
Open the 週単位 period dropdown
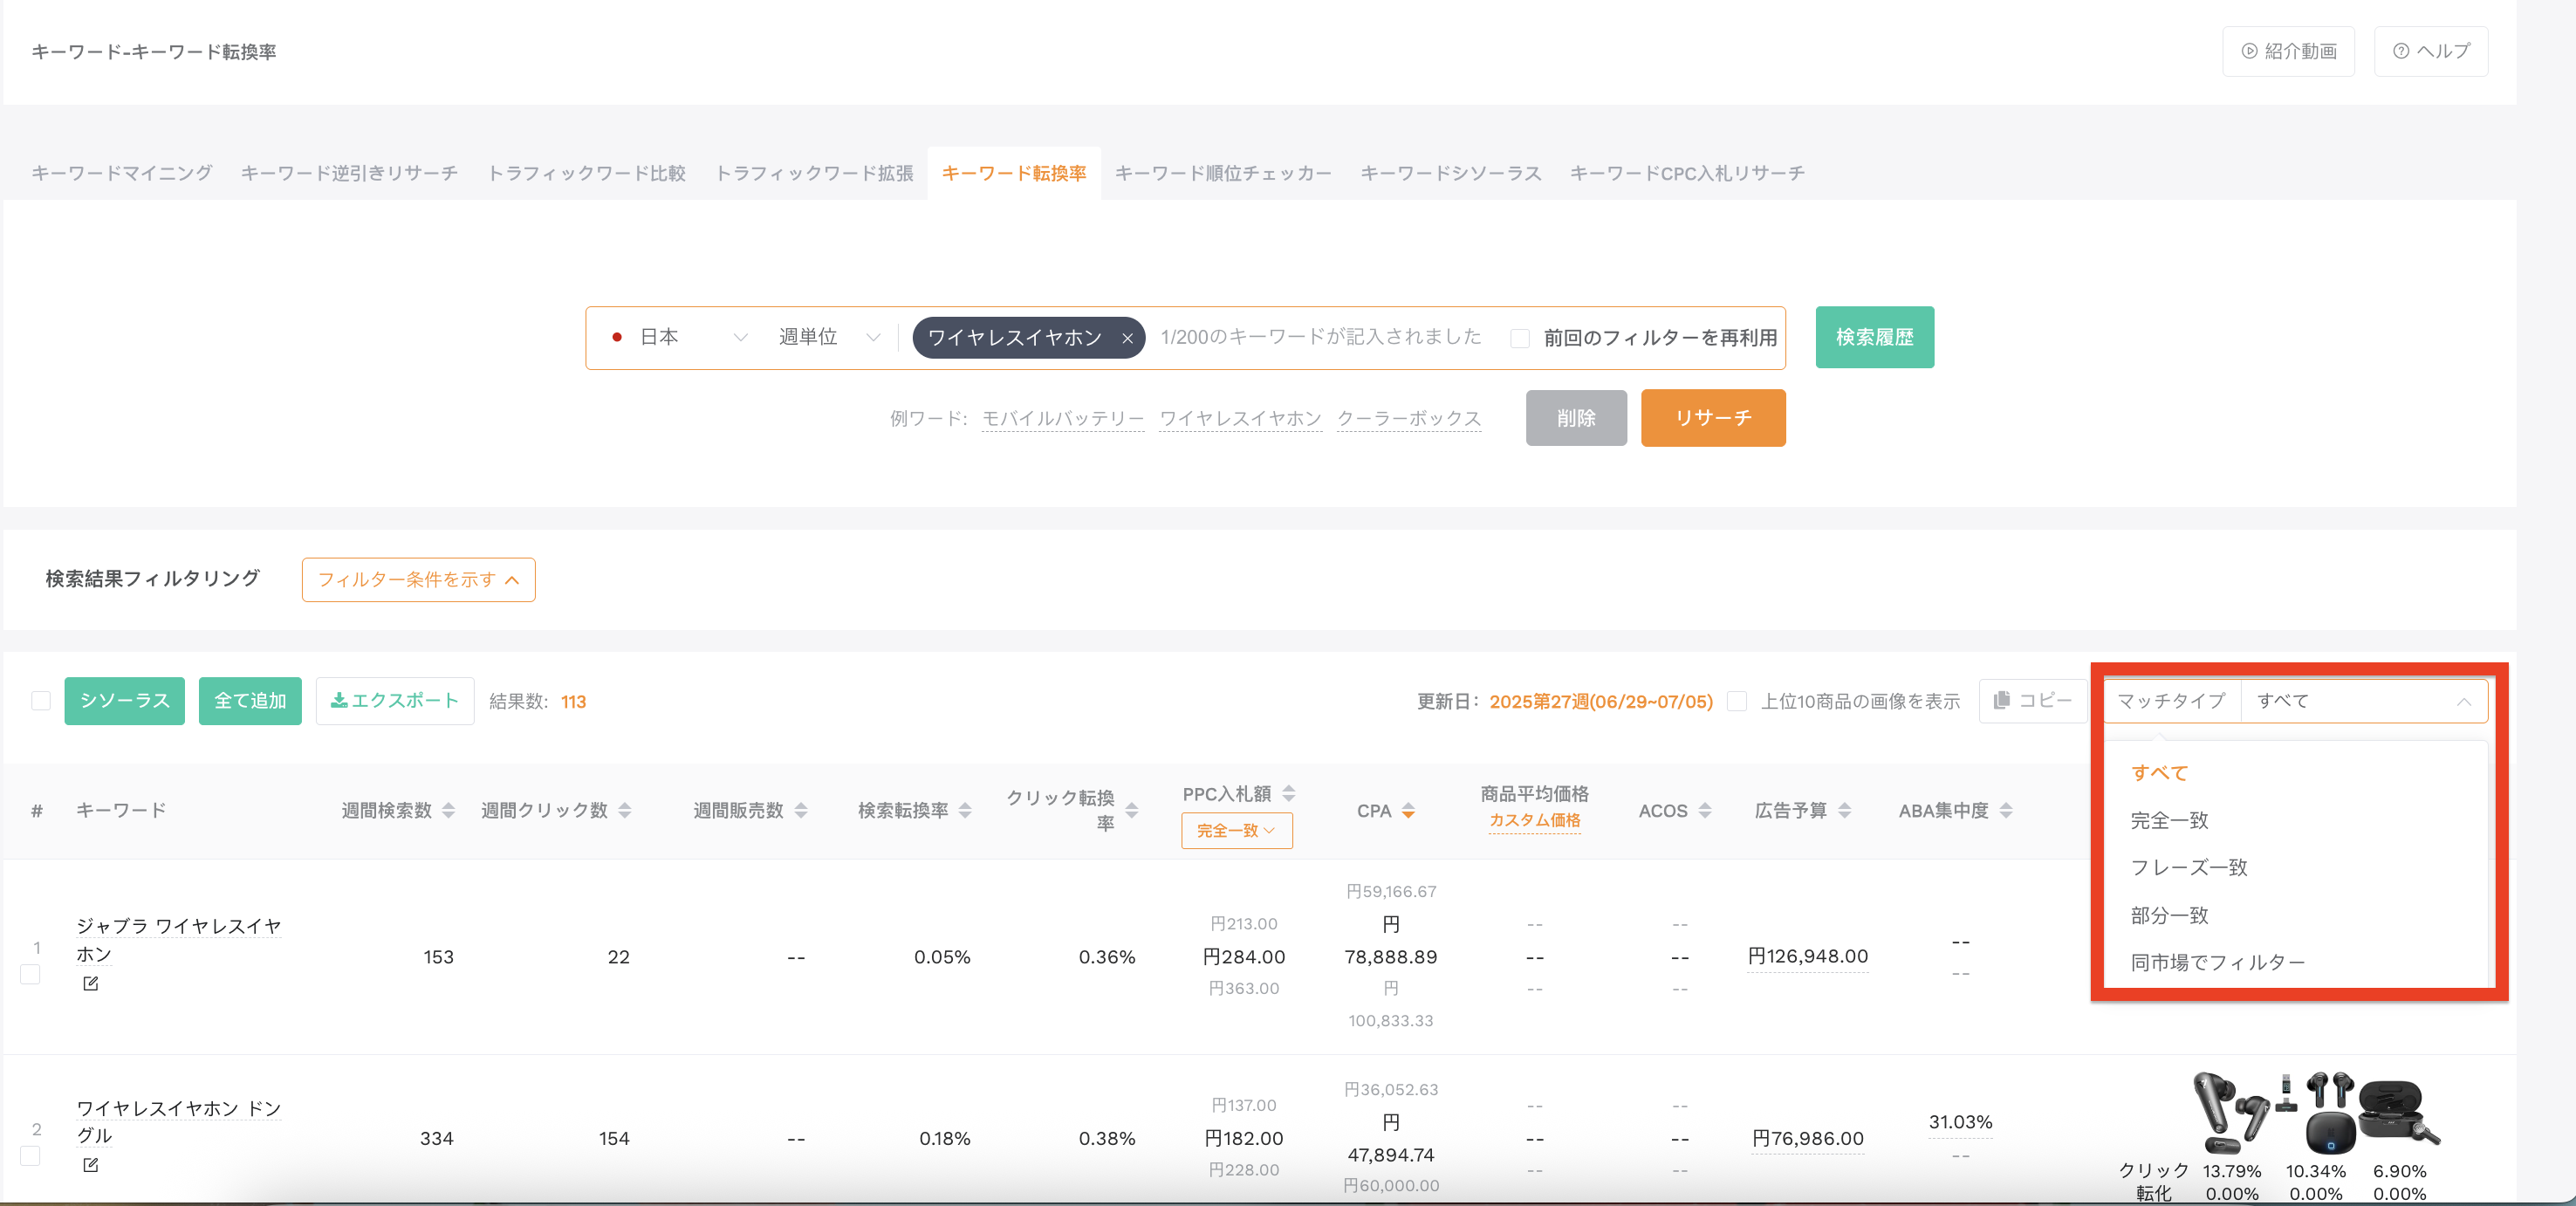[828, 338]
